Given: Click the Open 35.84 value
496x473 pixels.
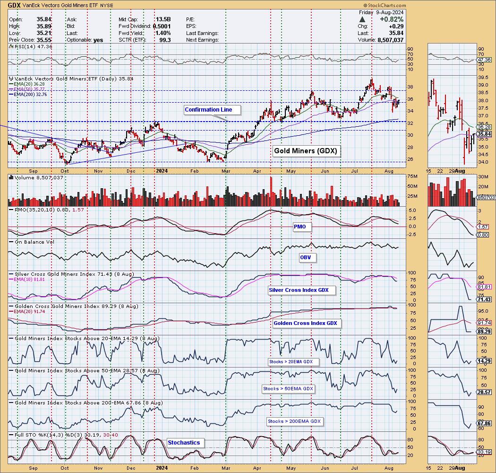Looking at the screenshot, I should tap(44, 19).
